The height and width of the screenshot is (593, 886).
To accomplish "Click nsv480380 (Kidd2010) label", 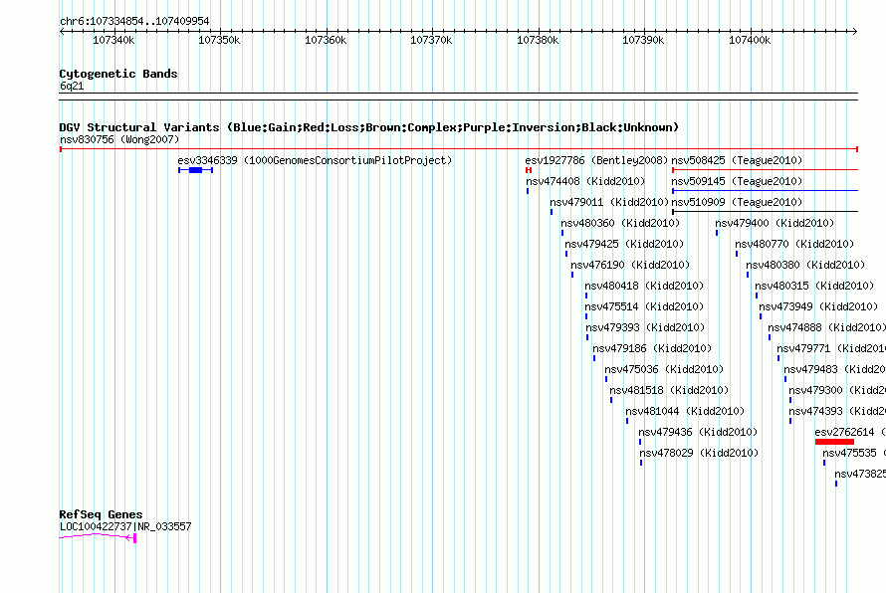I will [x=805, y=265].
